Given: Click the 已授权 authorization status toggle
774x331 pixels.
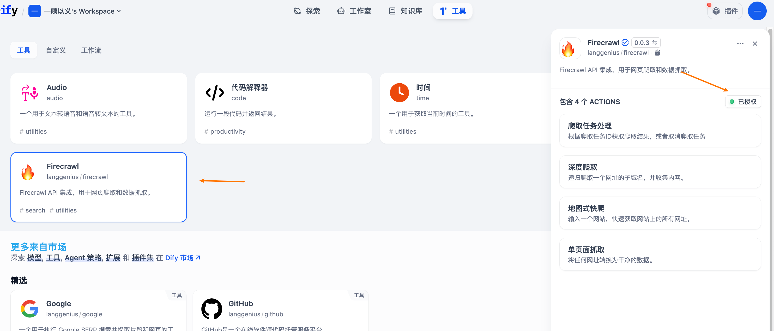Looking at the screenshot, I should point(743,101).
